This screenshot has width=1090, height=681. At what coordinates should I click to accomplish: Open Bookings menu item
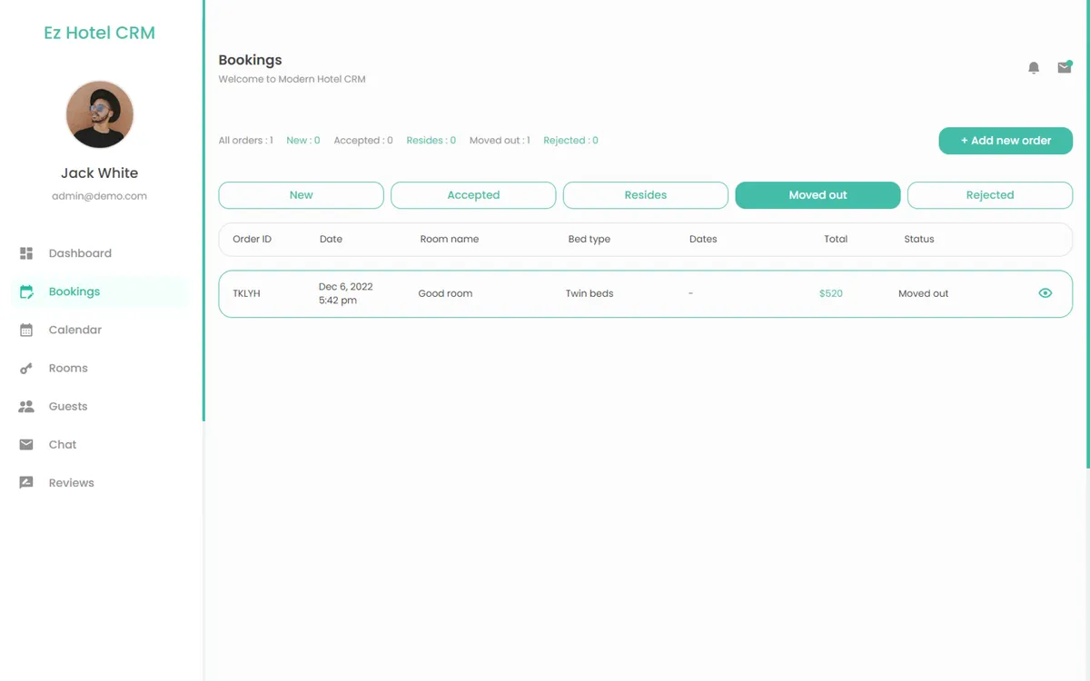click(100, 291)
